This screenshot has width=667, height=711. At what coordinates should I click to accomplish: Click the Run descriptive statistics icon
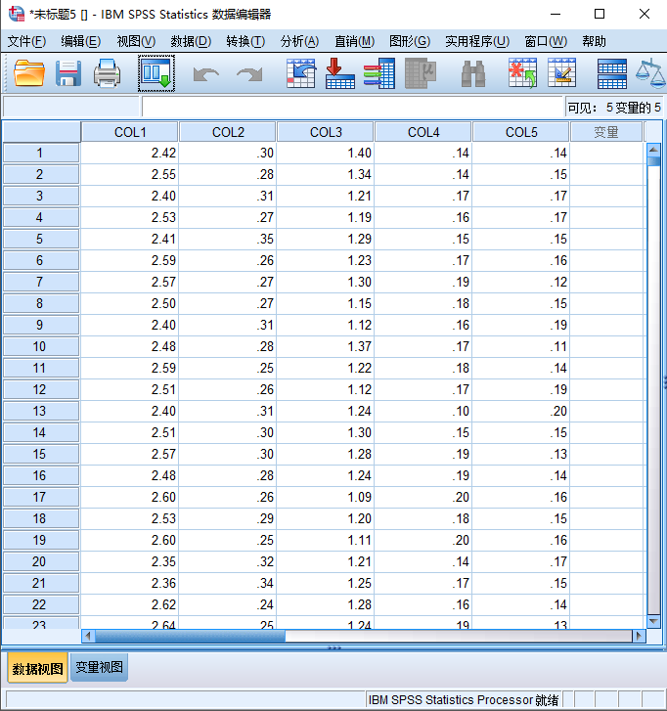pos(421,73)
